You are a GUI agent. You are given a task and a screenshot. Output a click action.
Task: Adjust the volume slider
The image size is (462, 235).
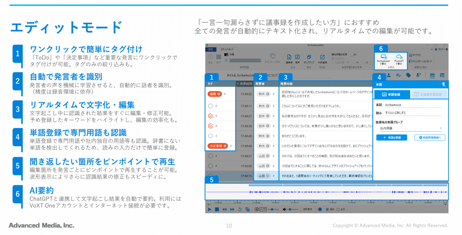click(x=293, y=209)
